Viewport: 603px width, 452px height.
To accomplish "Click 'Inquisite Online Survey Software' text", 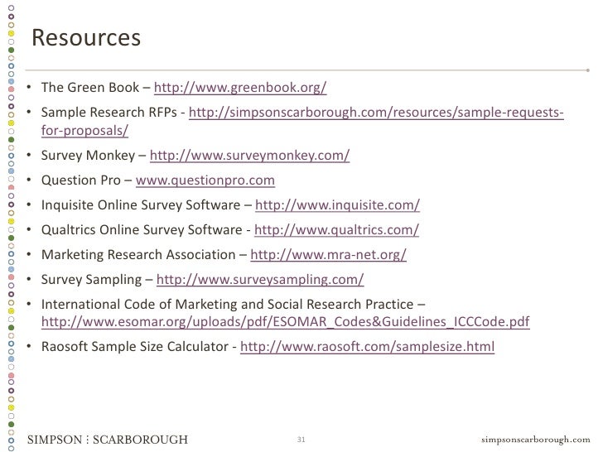I will tap(141, 205).
